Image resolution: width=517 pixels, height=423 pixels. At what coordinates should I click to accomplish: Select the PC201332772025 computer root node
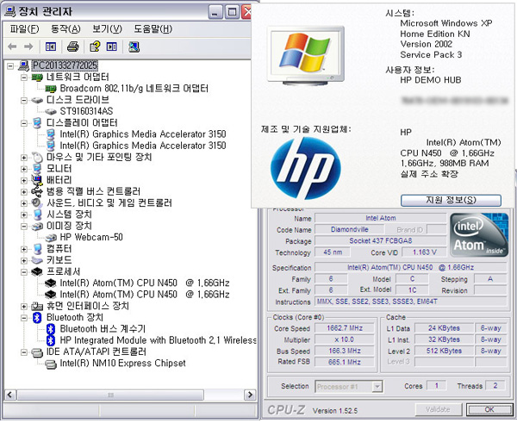[65, 65]
